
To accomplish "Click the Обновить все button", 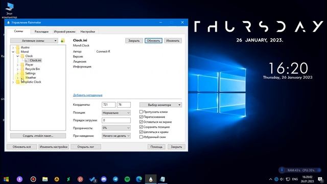I will pyautogui.click(x=21, y=147).
